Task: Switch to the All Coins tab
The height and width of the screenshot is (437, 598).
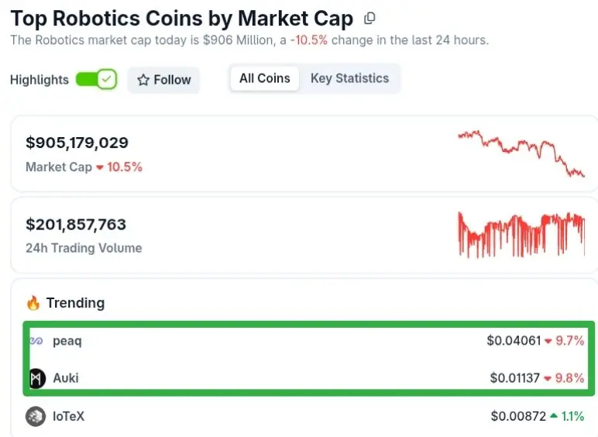Action: click(265, 78)
